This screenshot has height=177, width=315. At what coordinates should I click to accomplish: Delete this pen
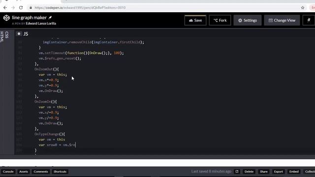pyautogui.click(x=249, y=172)
